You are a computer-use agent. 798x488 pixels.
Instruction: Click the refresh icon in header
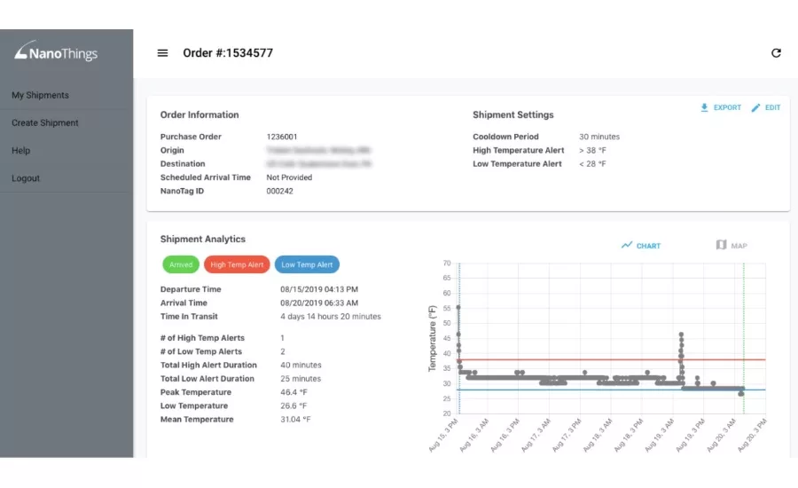(776, 53)
